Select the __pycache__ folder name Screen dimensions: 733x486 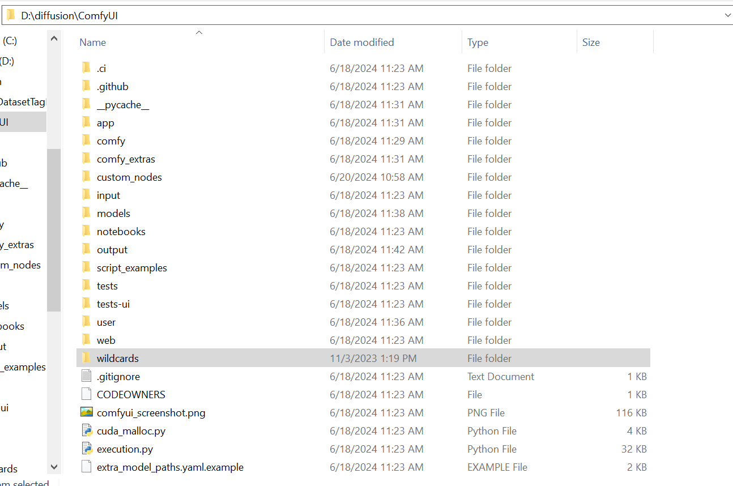[x=123, y=105]
